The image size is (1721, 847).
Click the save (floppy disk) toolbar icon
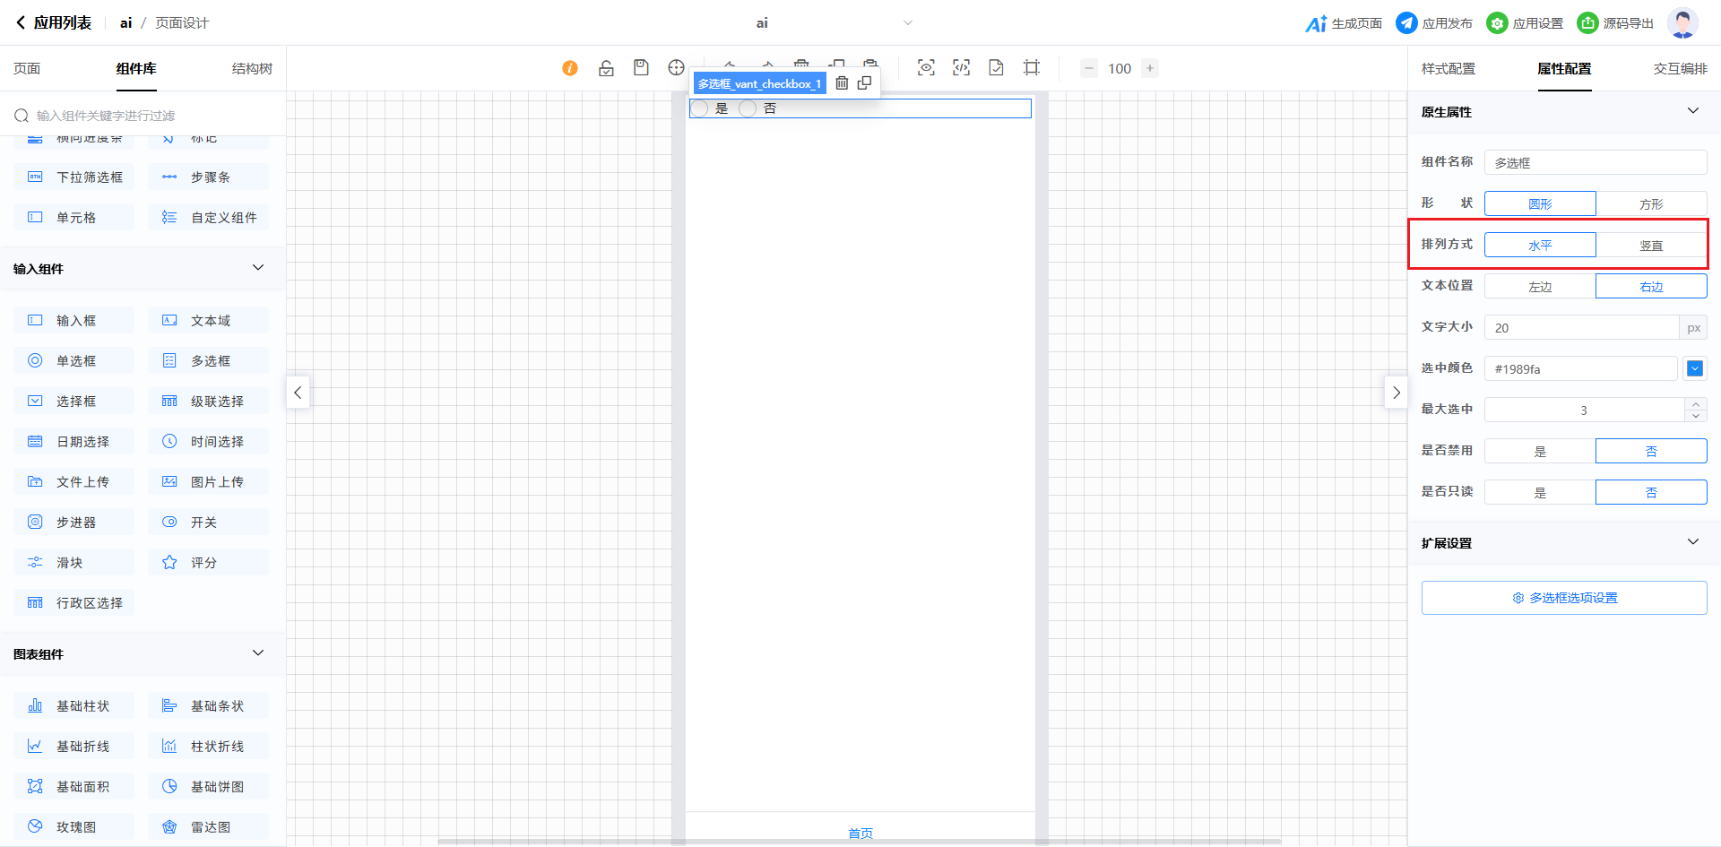point(641,68)
